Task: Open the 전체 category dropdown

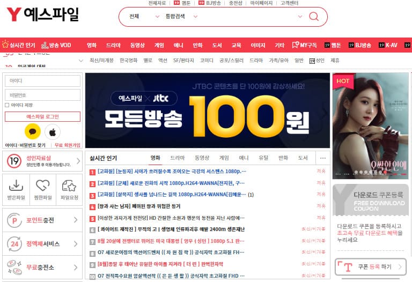Action: click(x=144, y=17)
